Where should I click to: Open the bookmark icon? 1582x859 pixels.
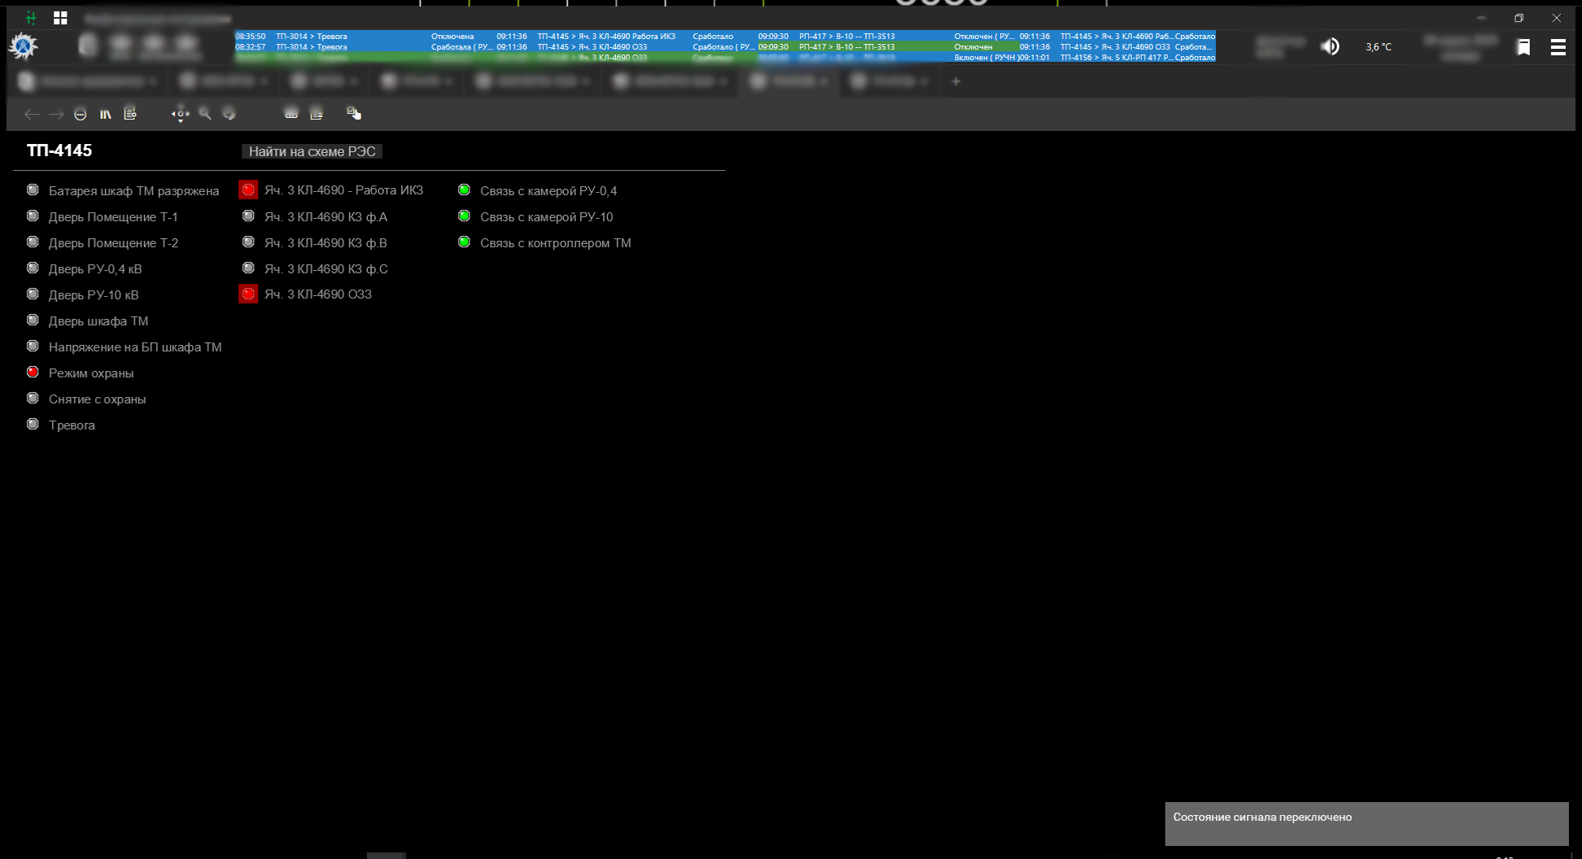pyautogui.click(x=1523, y=47)
